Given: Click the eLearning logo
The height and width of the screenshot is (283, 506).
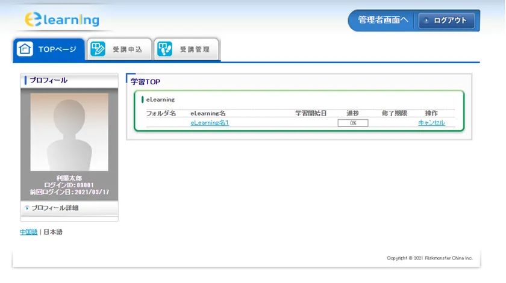Looking at the screenshot, I should [63, 20].
